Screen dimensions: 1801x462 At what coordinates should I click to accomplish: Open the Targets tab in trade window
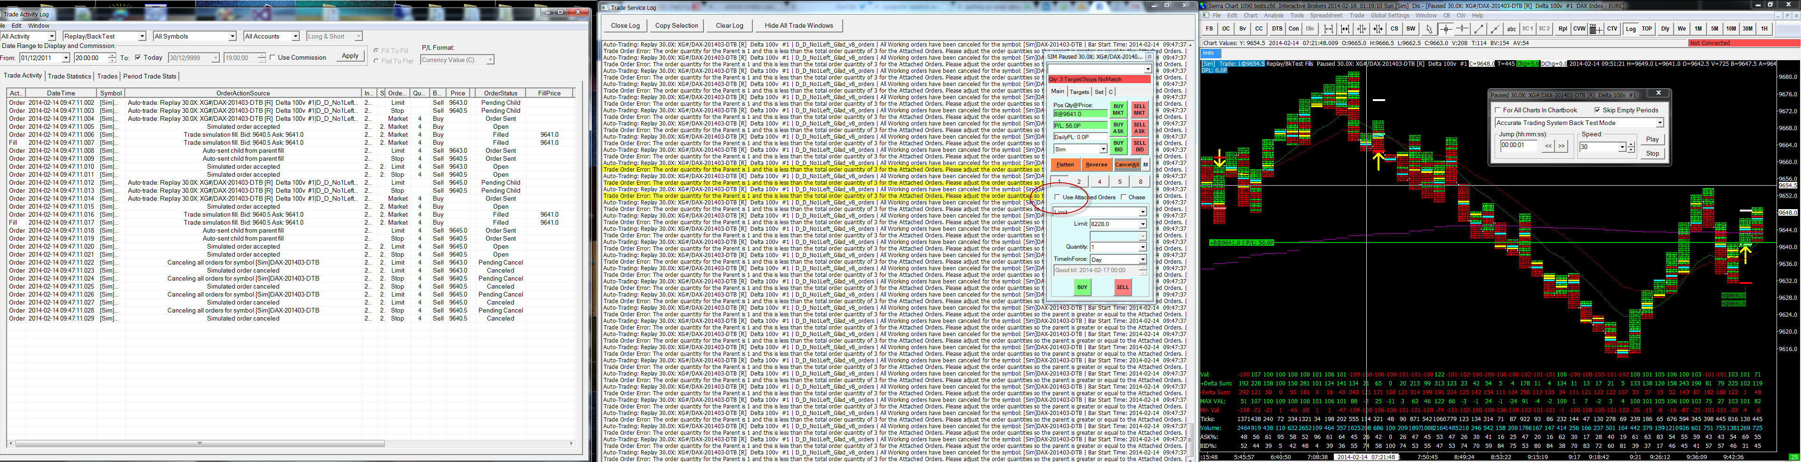1079,92
